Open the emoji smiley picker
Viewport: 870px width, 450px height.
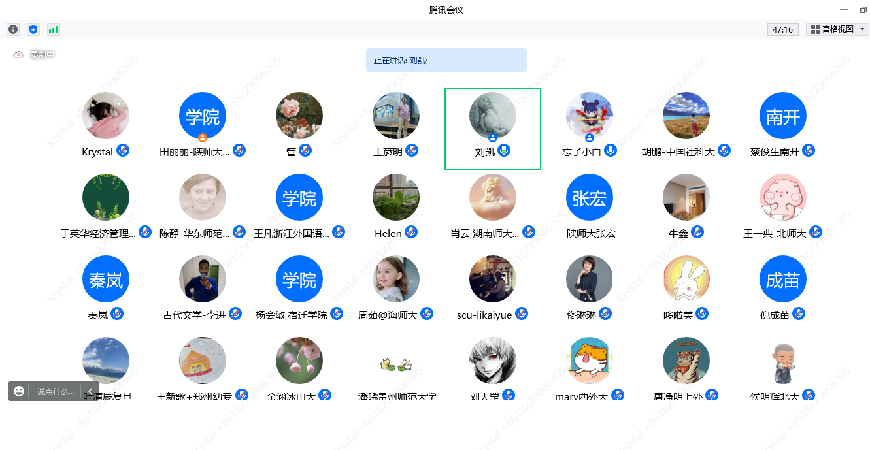(19, 391)
